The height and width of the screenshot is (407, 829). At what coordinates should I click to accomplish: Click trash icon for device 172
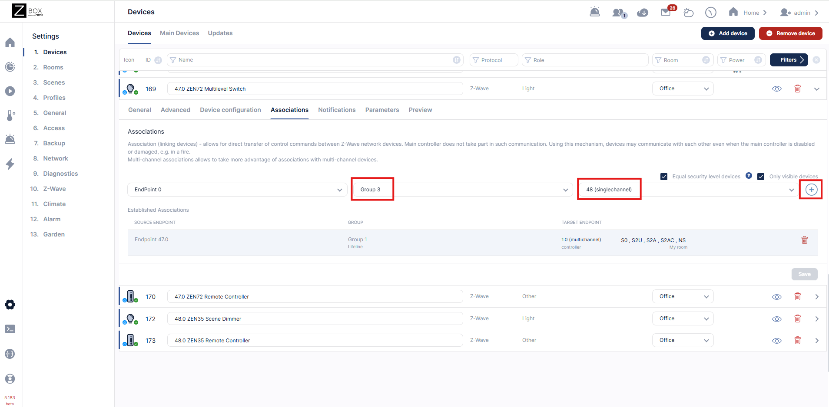[x=797, y=319]
